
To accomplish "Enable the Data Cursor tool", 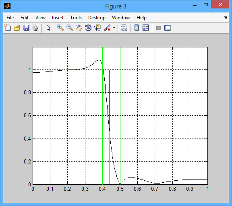I will [x=97, y=28].
